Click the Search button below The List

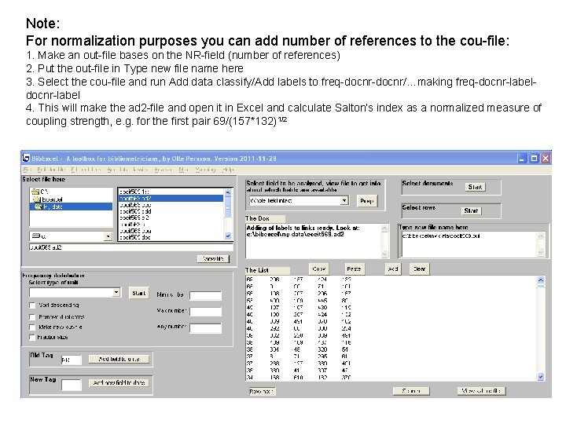[x=411, y=391]
